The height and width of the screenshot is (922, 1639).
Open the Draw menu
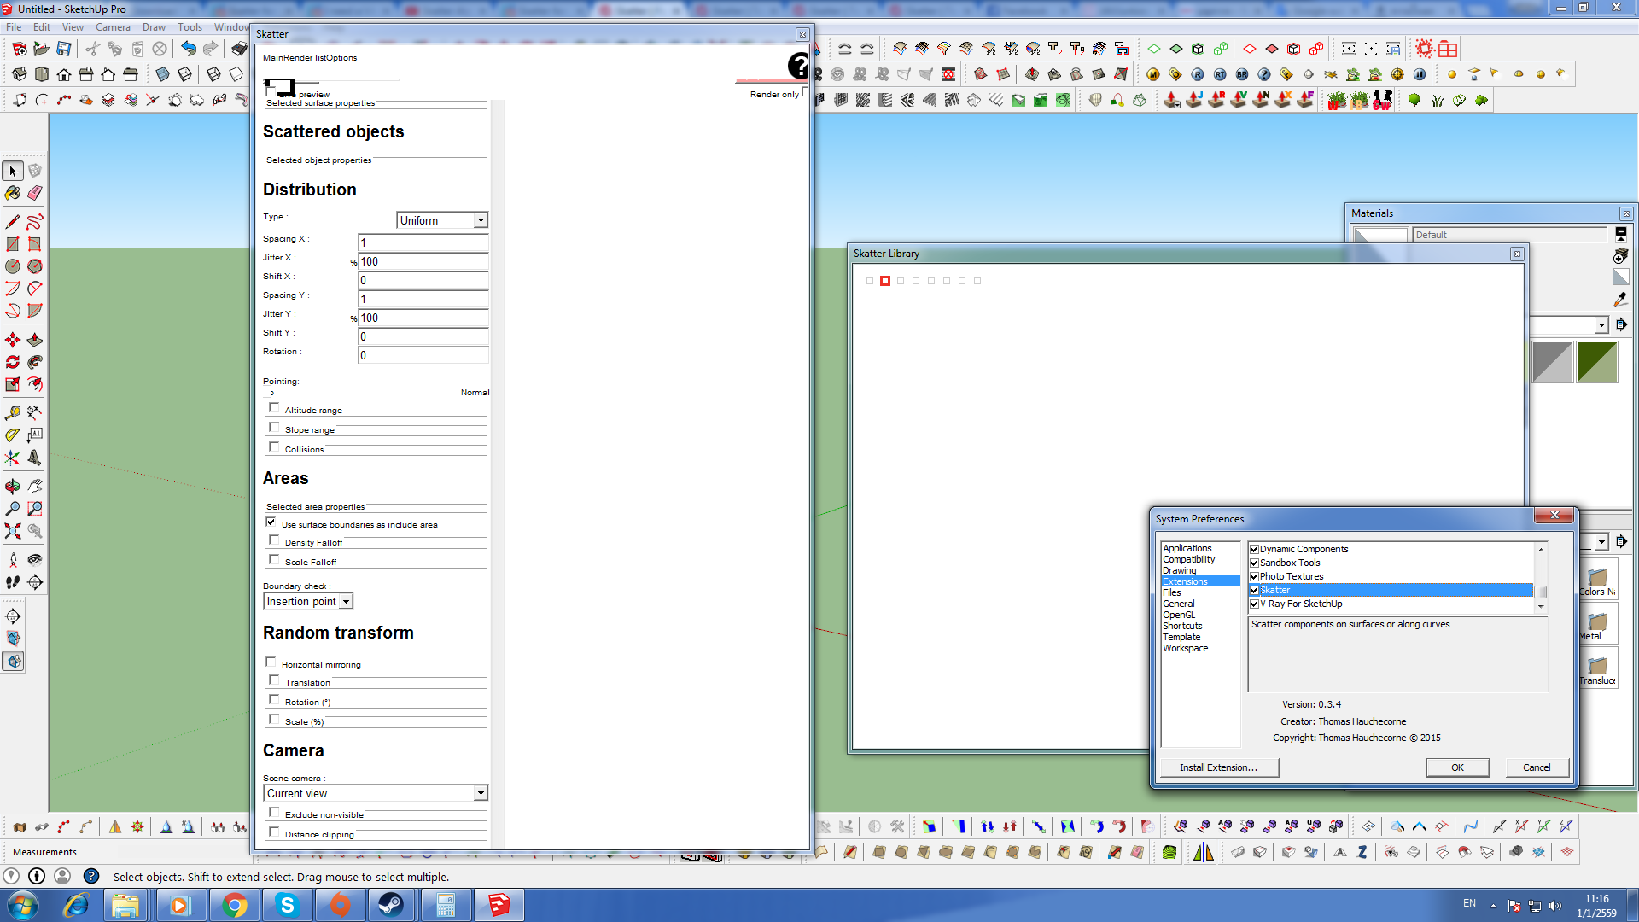click(154, 27)
